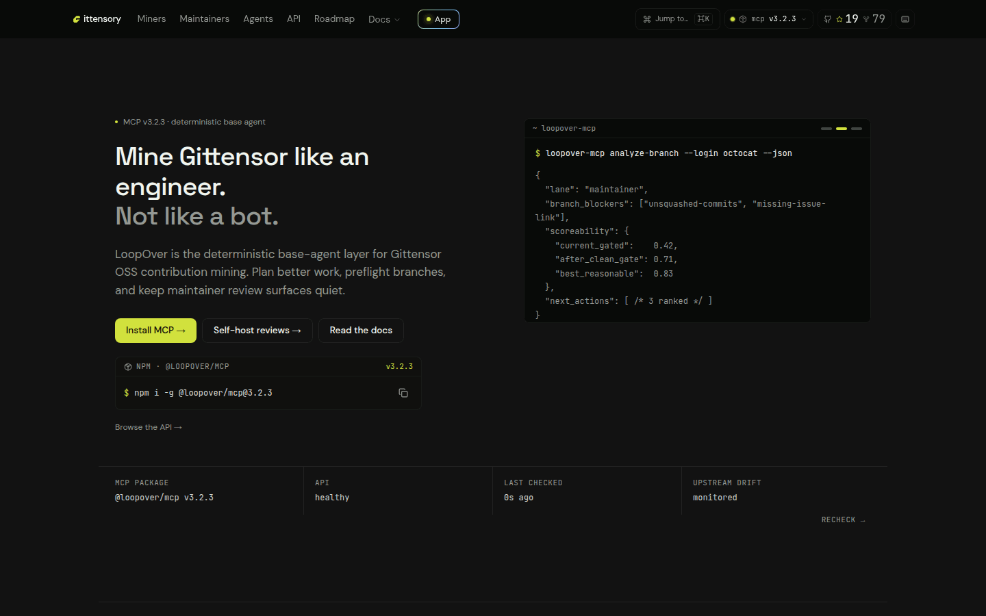Click the Gittensory logo in the navbar
The image size is (986, 616).
[97, 19]
